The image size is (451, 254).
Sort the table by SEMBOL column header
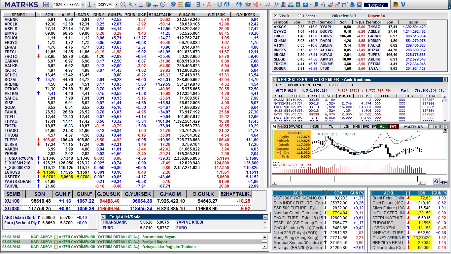pos(19,15)
